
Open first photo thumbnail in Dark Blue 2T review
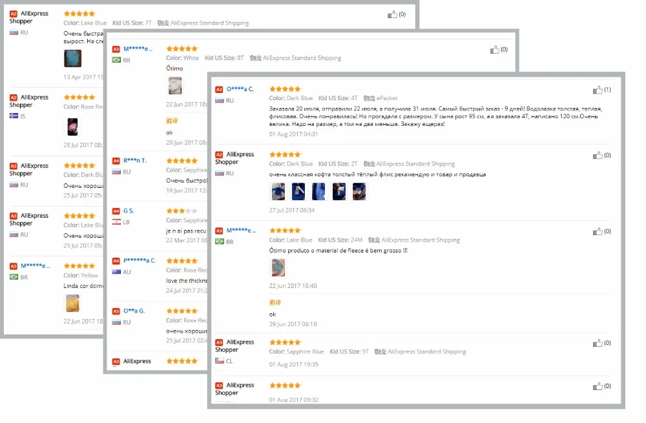278,192
